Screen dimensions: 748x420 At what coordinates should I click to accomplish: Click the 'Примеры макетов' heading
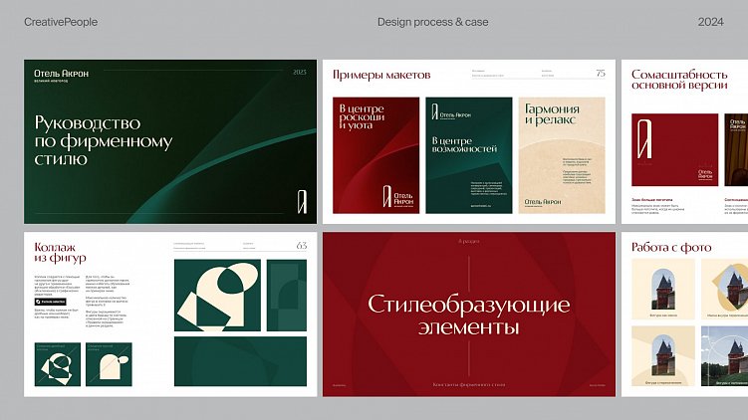(x=381, y=75)
